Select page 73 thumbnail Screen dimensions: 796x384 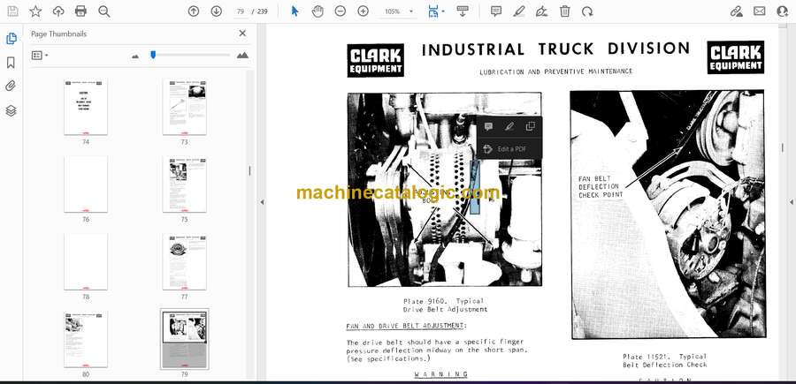point(184,107)
